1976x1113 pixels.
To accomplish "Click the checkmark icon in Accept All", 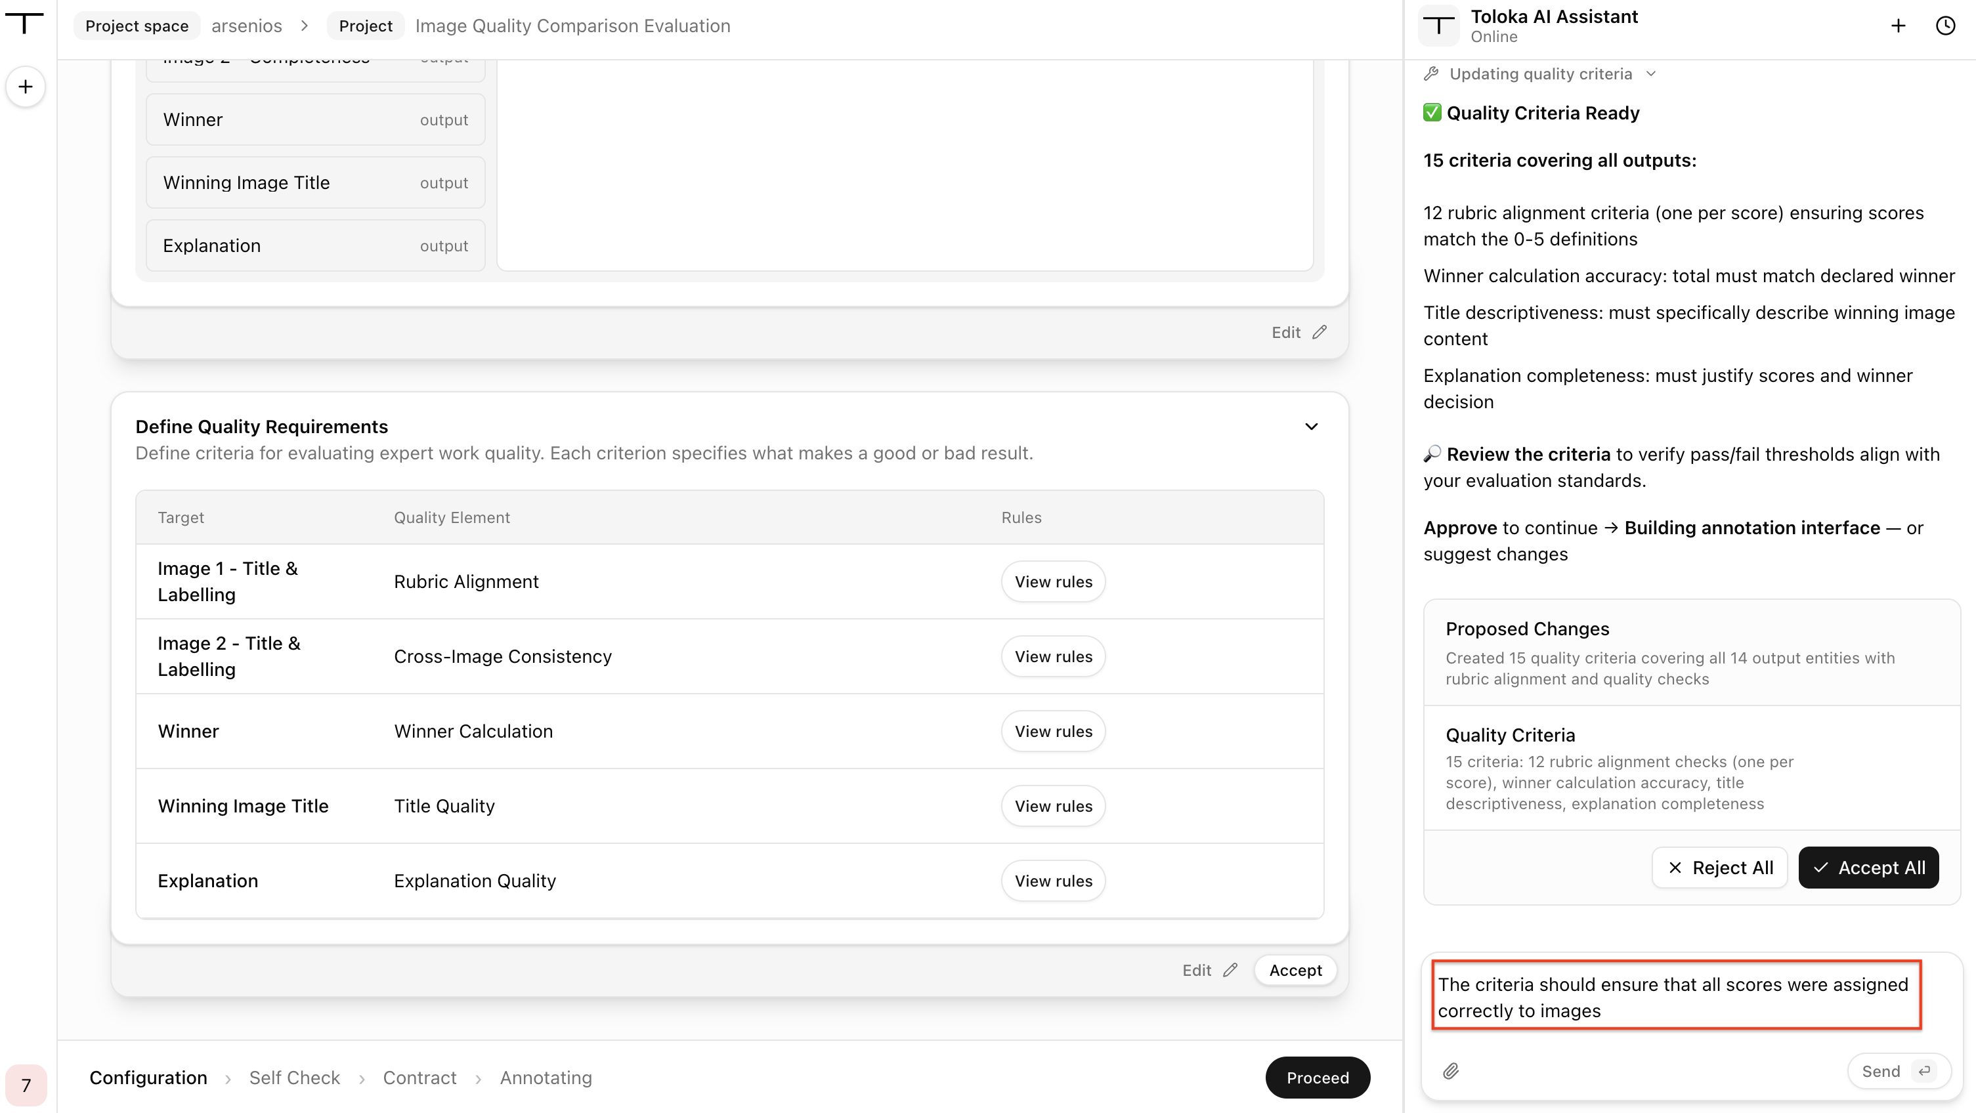I will click(x=1820, y=868).
